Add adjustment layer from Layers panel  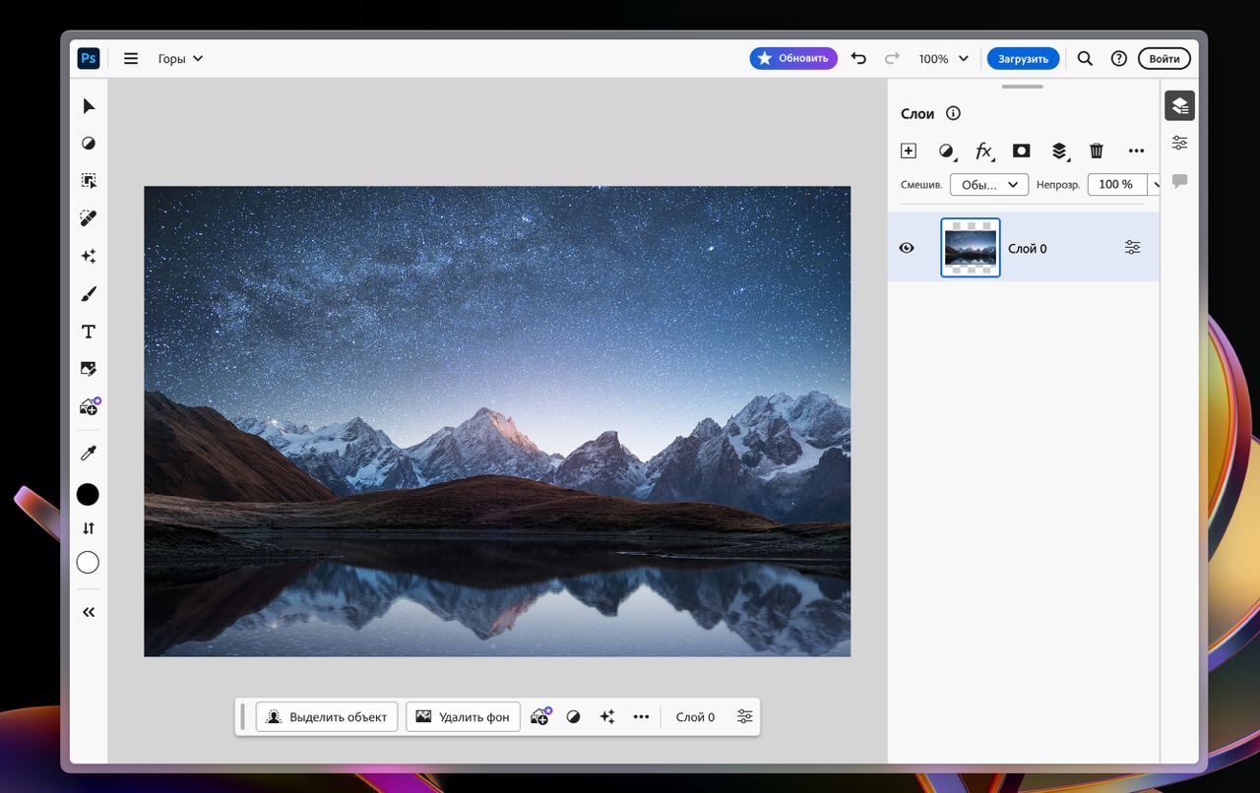[947, 151]
